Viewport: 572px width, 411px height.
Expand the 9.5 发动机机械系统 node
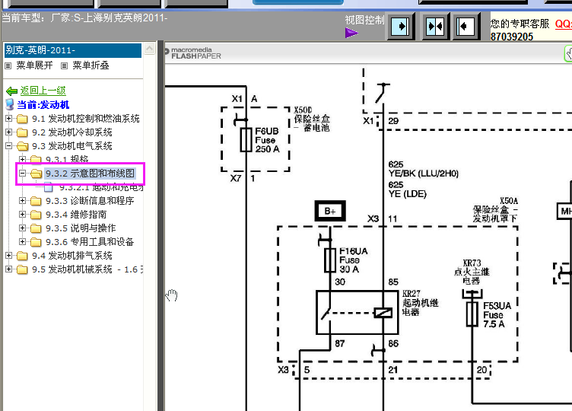pyautogui.click(x=9, y=269)
